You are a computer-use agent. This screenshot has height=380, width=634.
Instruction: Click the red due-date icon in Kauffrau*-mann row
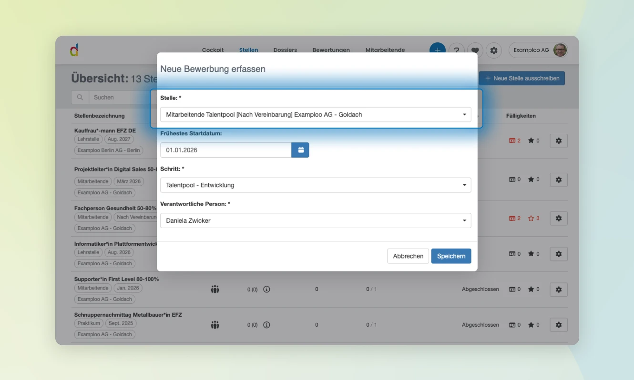[x=512, y=141]
